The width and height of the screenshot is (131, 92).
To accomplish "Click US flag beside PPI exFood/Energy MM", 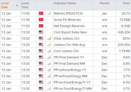I will [x=41, y=76].
